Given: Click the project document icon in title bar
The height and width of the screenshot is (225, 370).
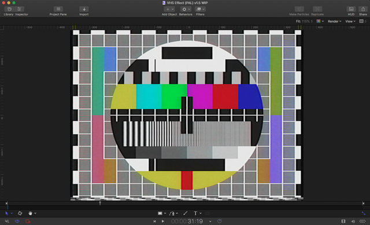Looking at the screenshot, I should click(x=164, y=3).
